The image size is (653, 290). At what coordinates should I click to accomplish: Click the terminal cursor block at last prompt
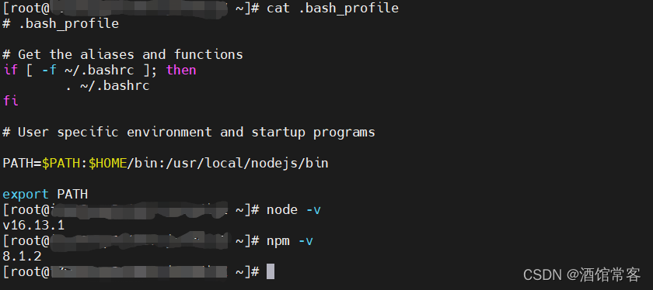[271, 271]
